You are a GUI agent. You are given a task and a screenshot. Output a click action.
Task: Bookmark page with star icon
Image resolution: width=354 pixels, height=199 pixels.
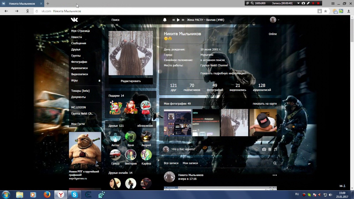tap(326, 11)
